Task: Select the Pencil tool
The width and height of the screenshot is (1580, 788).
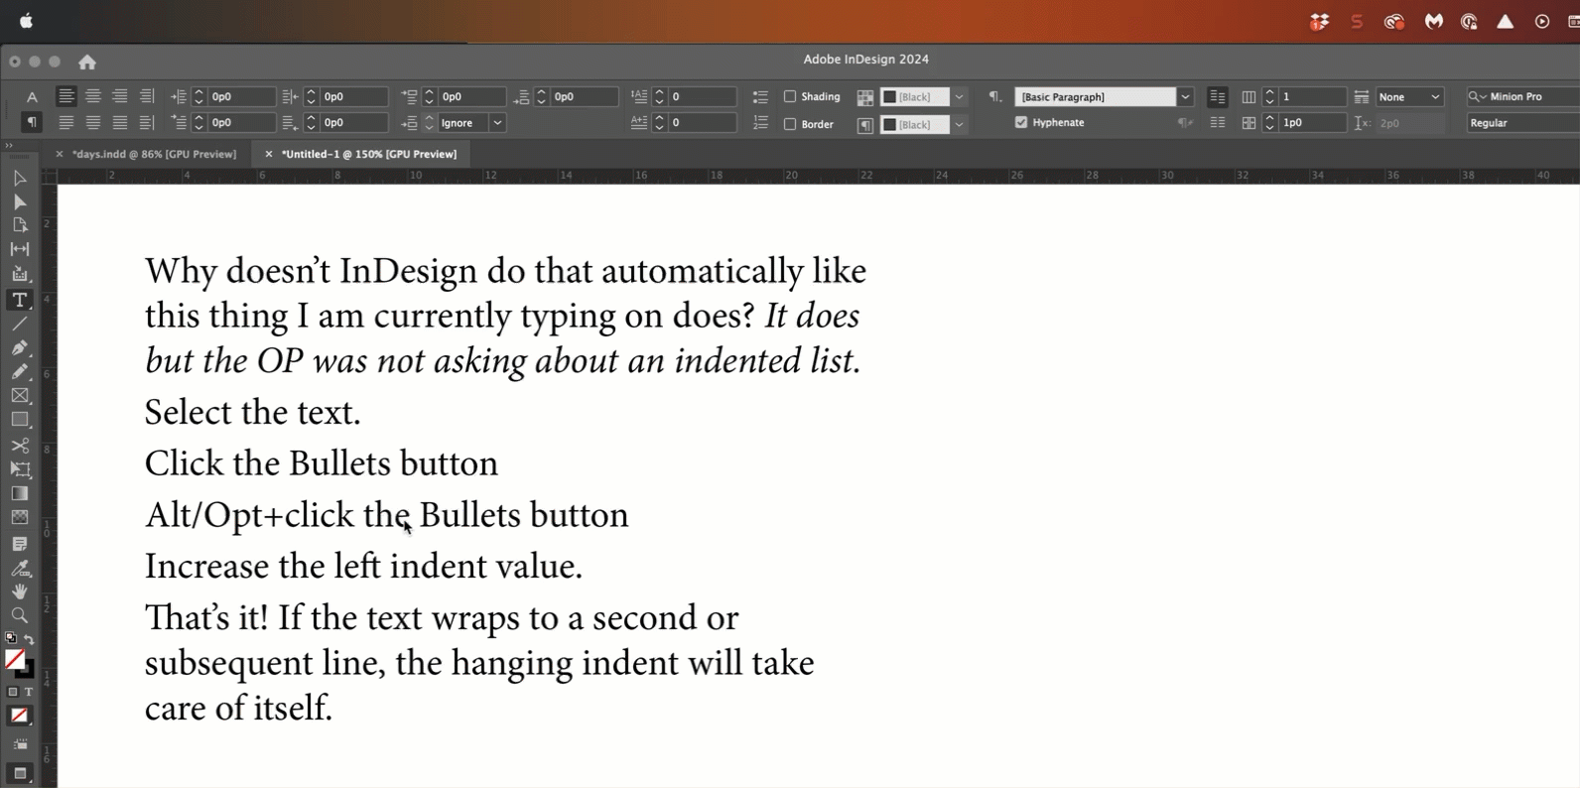Action: [19, 372]
